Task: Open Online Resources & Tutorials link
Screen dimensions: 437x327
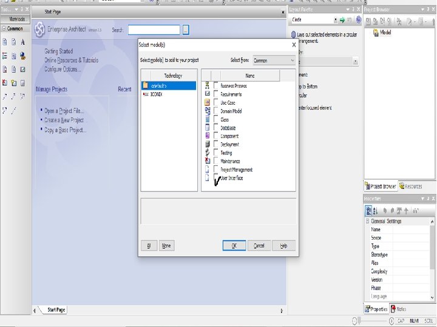Action: click(72, 60)
